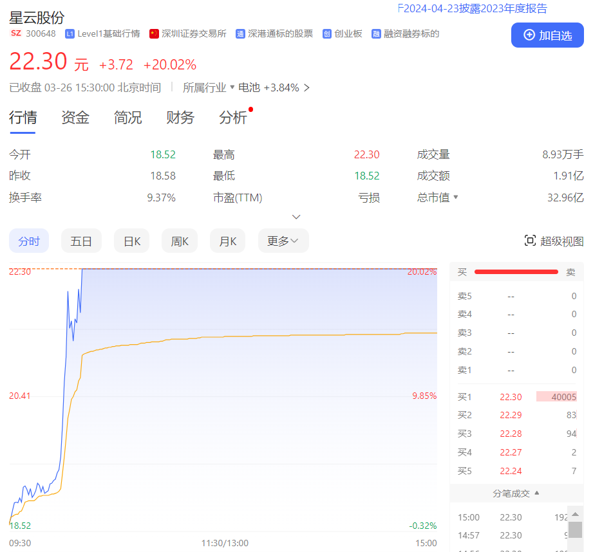Viewport: 593px width, 552px height.
Task: Click 买1 price 22.30
Action: point(511,397)
